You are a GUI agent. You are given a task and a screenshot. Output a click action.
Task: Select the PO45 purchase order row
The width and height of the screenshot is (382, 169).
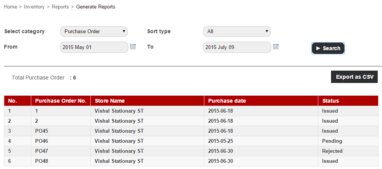click(191, 131)
